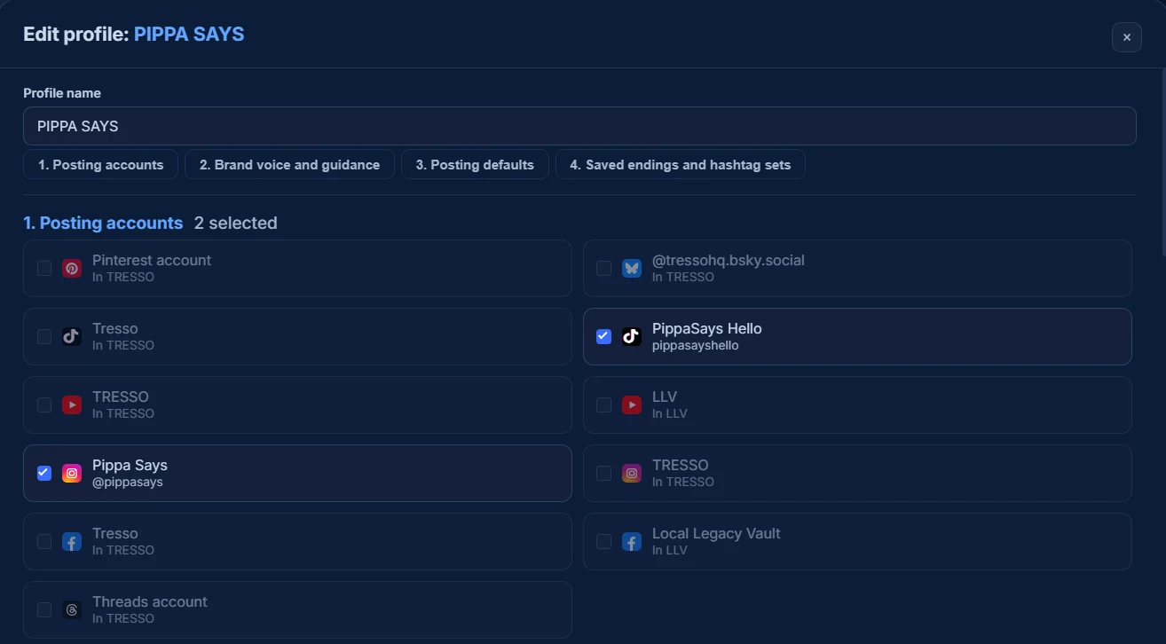Tick the Local Legacy Vault checkbox
This screenshot has height=644, width=1166.
click(604, 541)
